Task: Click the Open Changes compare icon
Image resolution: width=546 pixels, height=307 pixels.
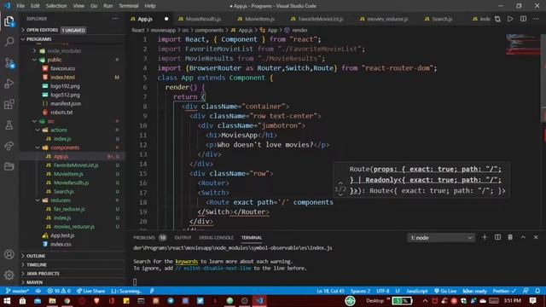Action: (x=497, y=19)
